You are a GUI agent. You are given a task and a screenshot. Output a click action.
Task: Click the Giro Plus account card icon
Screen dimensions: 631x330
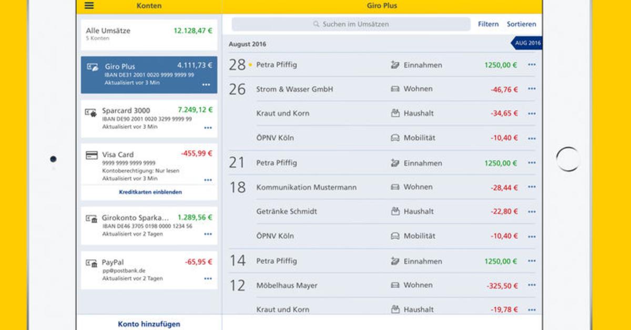[92, 67]
